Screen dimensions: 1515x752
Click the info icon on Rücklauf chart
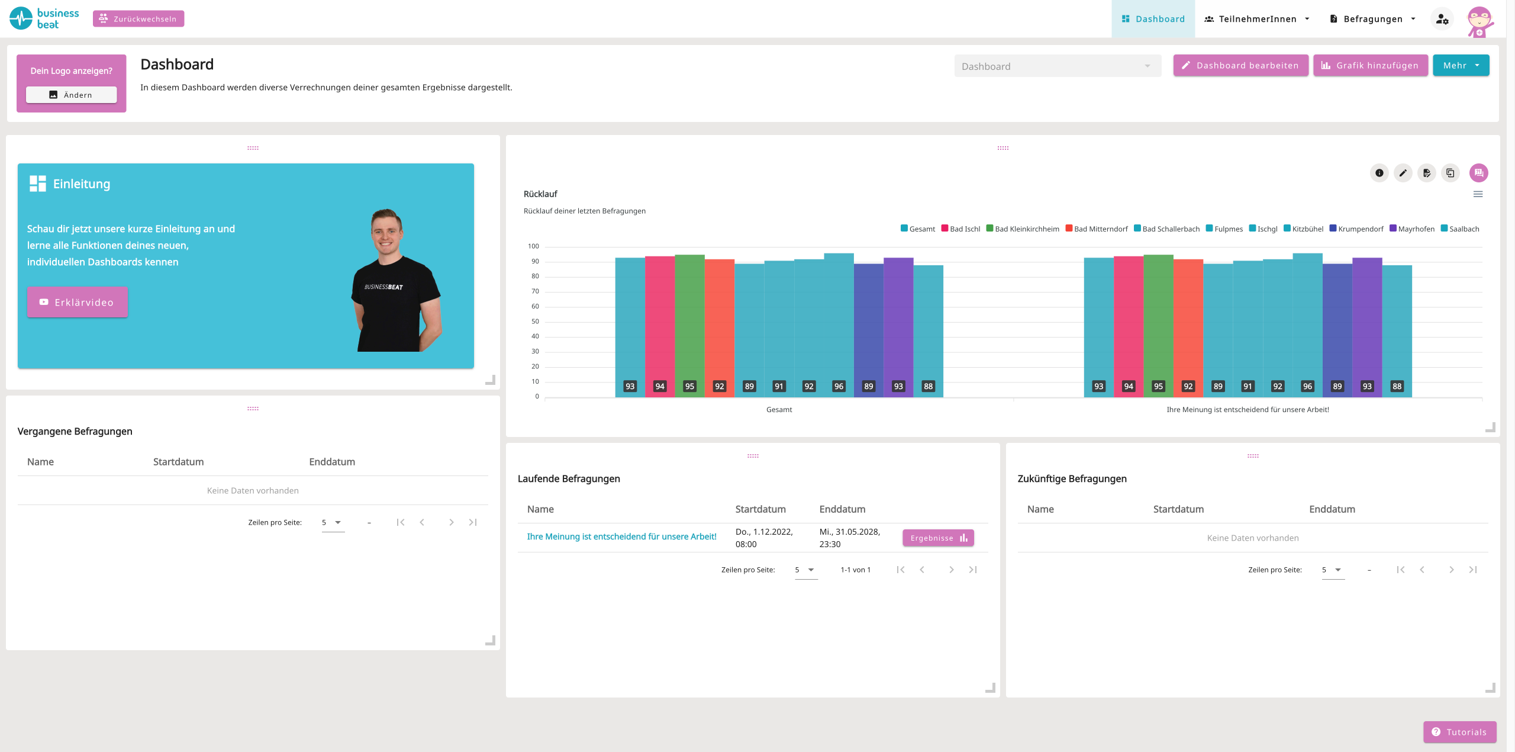coord(1379,173)
